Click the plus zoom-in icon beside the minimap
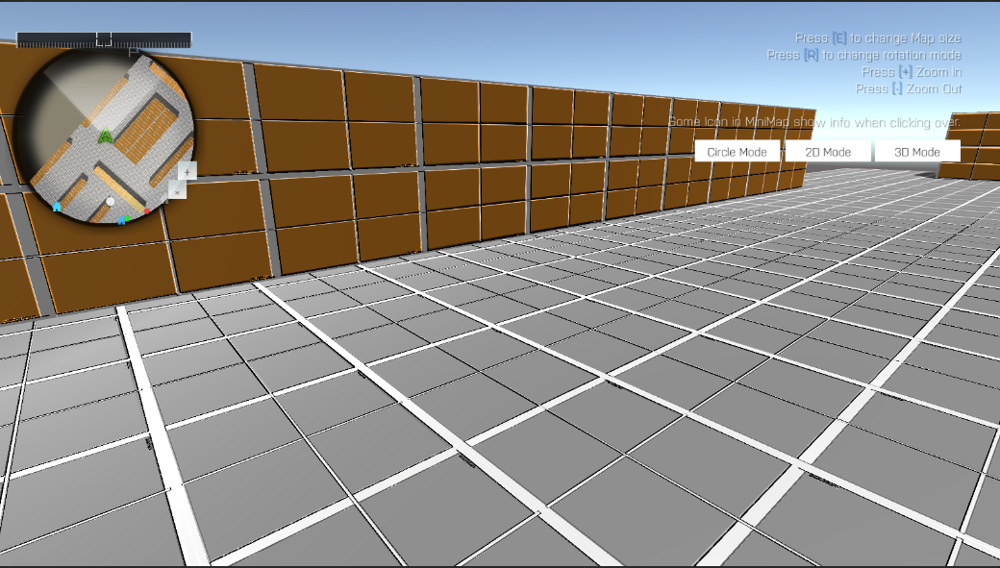The image size is (1000, 568). point(187,172)
